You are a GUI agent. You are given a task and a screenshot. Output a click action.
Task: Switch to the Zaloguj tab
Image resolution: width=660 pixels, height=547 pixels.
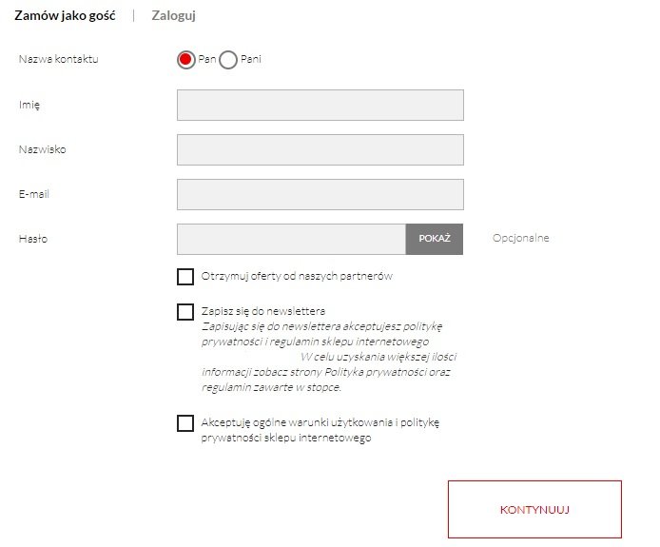coord(174,15)
